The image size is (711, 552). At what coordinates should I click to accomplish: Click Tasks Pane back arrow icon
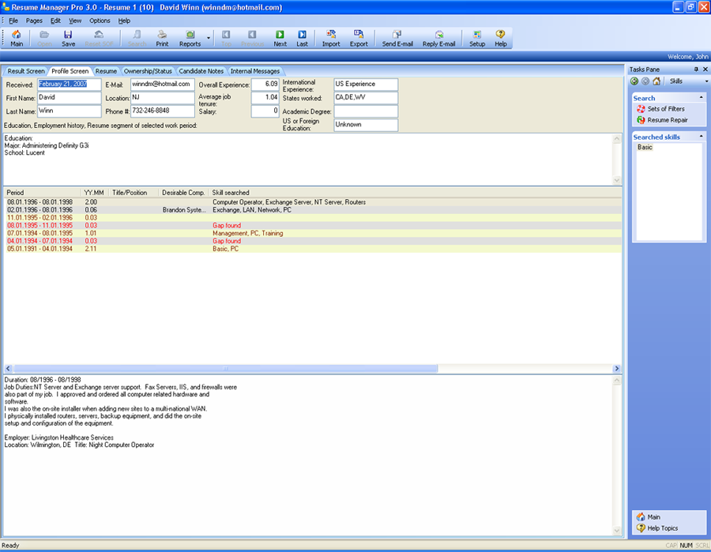coord(634,81)
